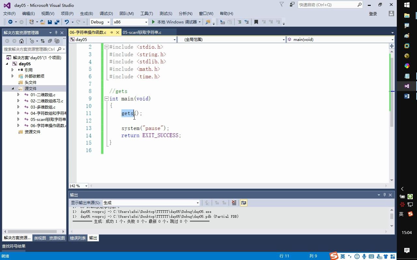Viewport: 417px width, 260px height.
Task: Open the 编辑(E) menu
Action: tap(28, 13)
